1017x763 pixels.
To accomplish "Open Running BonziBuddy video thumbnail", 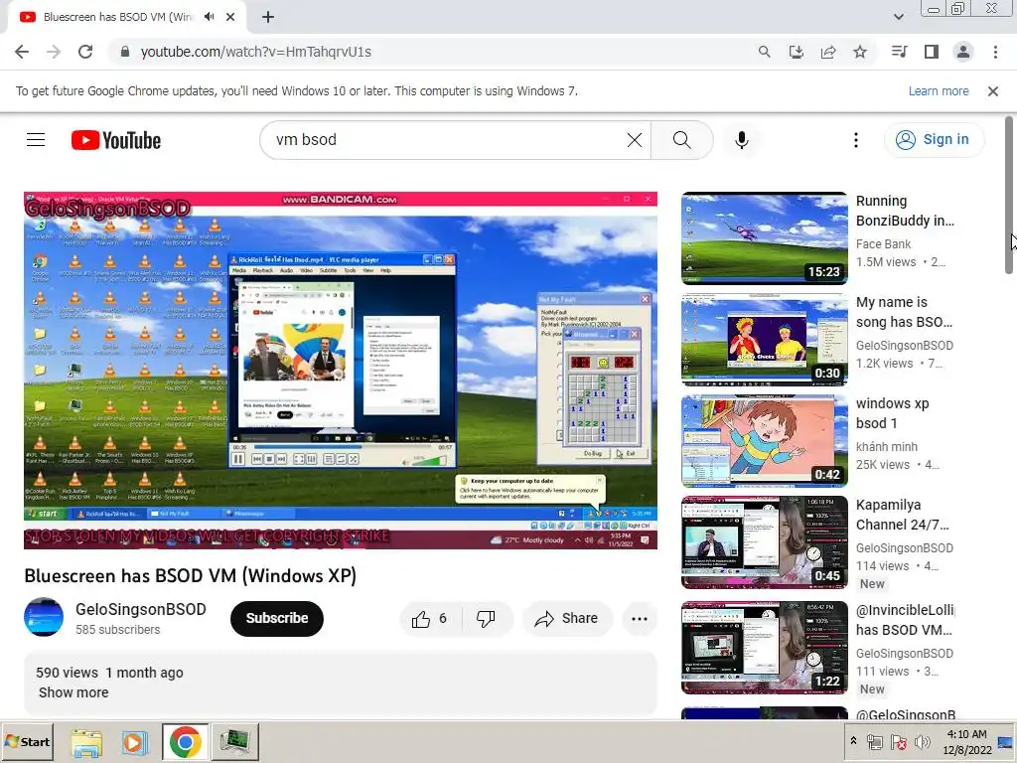I will [x=764, y=238].
